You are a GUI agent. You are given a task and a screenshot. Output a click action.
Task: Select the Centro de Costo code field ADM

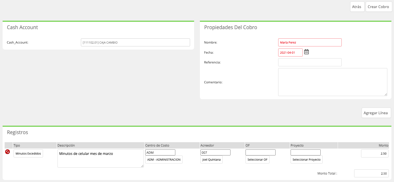tap(160, 152)
